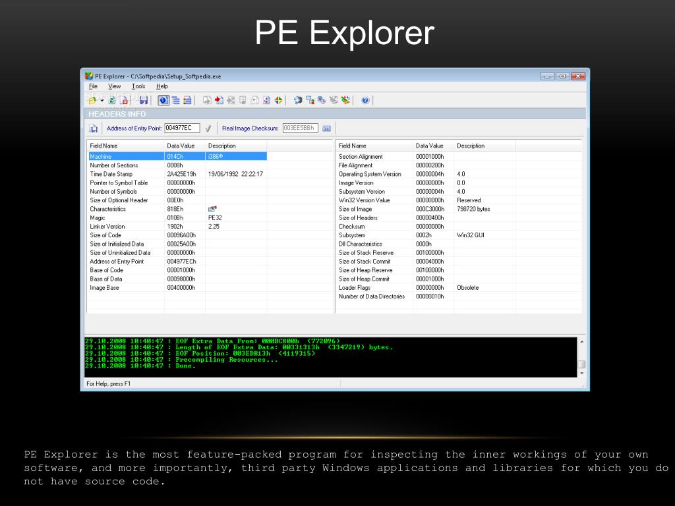Click Data Value header above 00001000h Section Alignment
This screenshot has width=675, height=506.
tap(434, 146)
